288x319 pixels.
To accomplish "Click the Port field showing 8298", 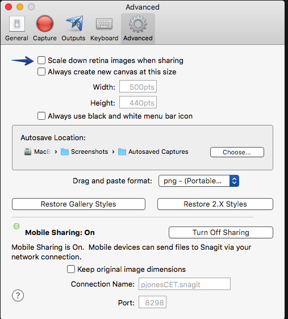I will 152,302.
